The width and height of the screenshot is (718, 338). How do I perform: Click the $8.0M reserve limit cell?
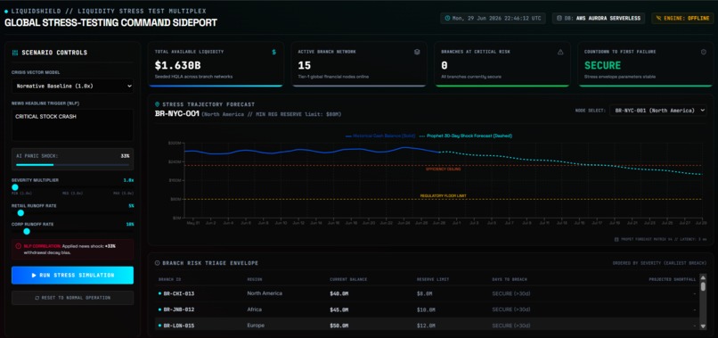(x=425, y=293)
